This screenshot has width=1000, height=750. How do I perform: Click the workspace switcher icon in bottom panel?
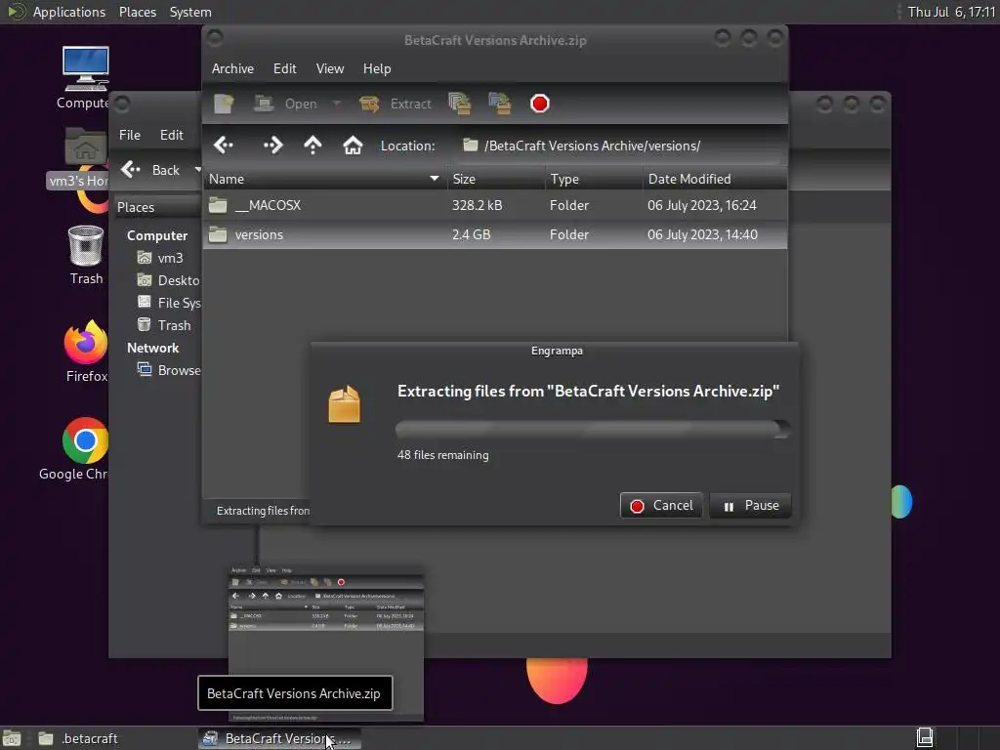click(x=925, y=738)
